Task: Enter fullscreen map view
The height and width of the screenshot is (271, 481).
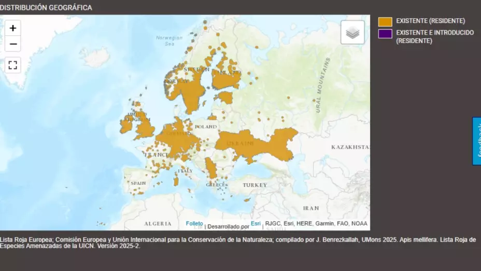Action: [13, 65]
